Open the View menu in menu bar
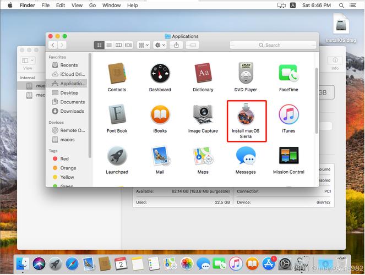 coord(77,5)
